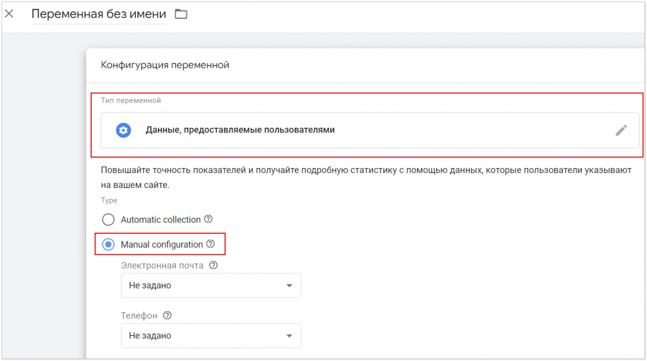The height and width of the screenshot is (361, 647).
Task: Open the Электронная почта dropdown
Action: [211, 286]
